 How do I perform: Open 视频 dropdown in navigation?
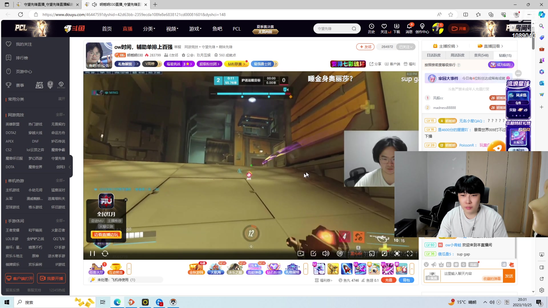(x=172, y=29)
